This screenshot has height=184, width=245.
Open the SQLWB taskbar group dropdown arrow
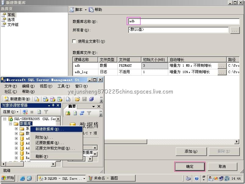(84, 179)
